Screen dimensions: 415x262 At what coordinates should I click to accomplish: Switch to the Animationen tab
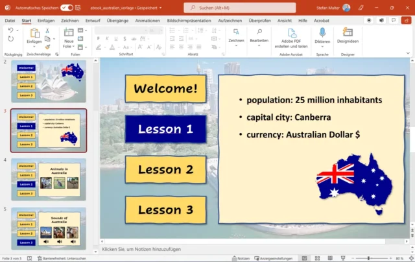coord(148,21)
